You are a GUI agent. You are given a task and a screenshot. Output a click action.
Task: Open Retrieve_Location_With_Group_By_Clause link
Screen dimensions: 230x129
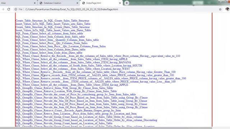tap(66, 91)
